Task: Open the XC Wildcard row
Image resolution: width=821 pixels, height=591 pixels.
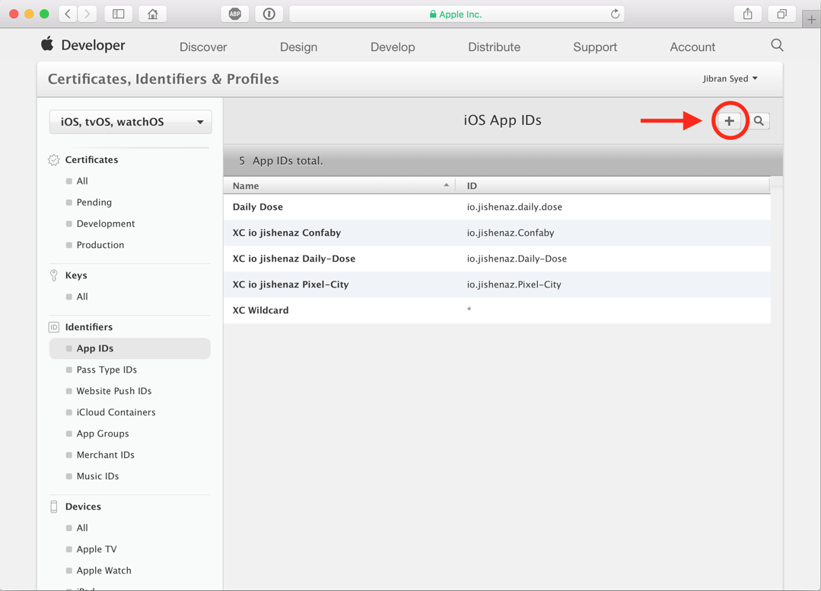Action: tap(497, 310)
